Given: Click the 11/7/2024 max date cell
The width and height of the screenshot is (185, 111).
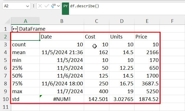Looking at the screenshot, I should tap(62, 91).
